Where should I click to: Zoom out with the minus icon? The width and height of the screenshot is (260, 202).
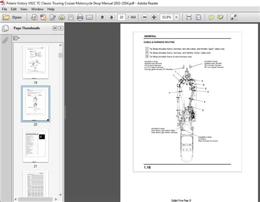click(145, 18)
